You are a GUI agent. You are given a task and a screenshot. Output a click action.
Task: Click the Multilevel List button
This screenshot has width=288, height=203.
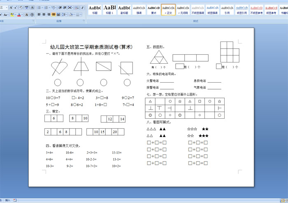[x=53, y=7]
